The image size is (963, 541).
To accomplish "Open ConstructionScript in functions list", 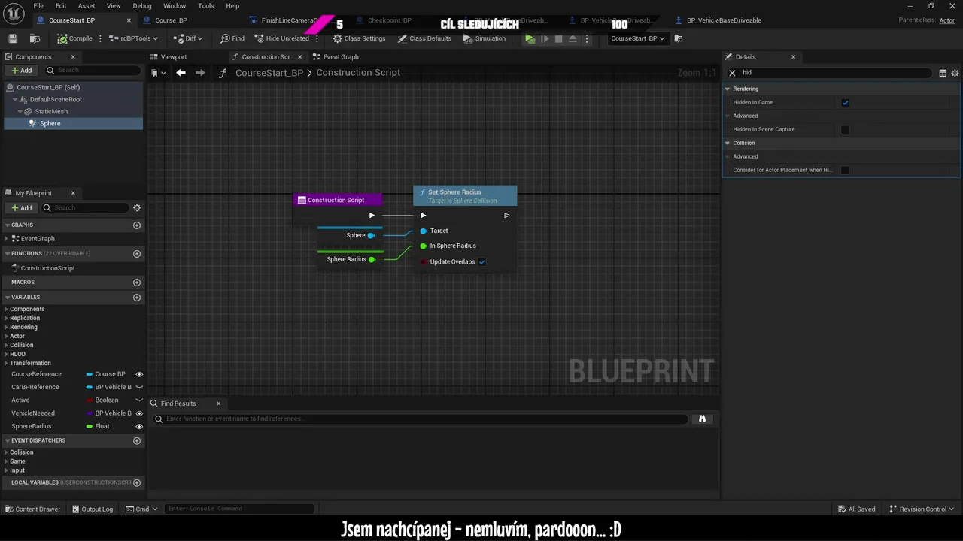I will [x=47, y=268].
